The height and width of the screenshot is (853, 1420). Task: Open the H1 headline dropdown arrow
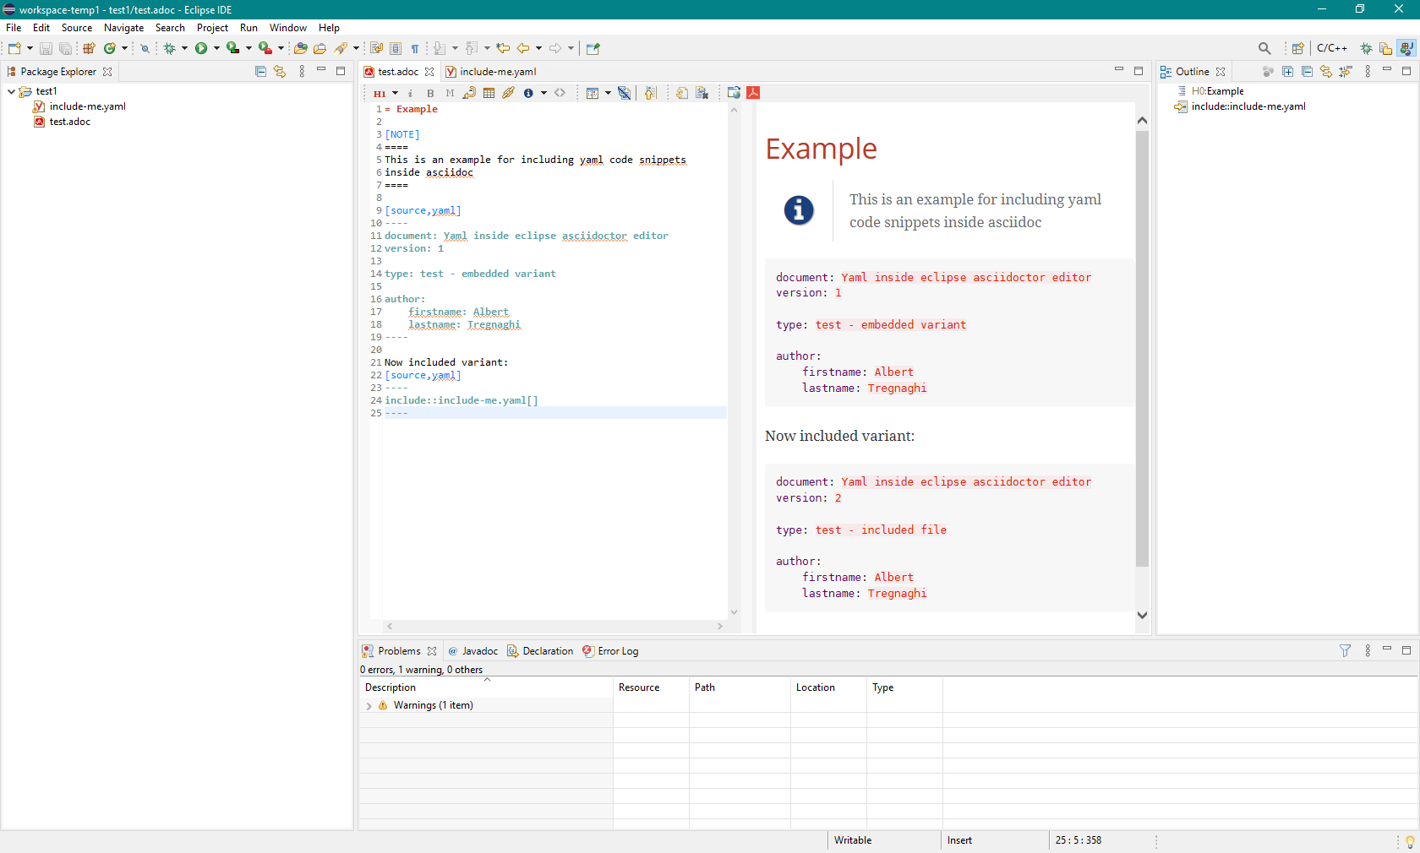tap(395, 94)
